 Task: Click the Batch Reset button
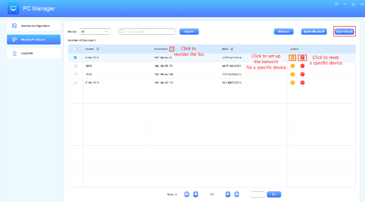(344, 32)
